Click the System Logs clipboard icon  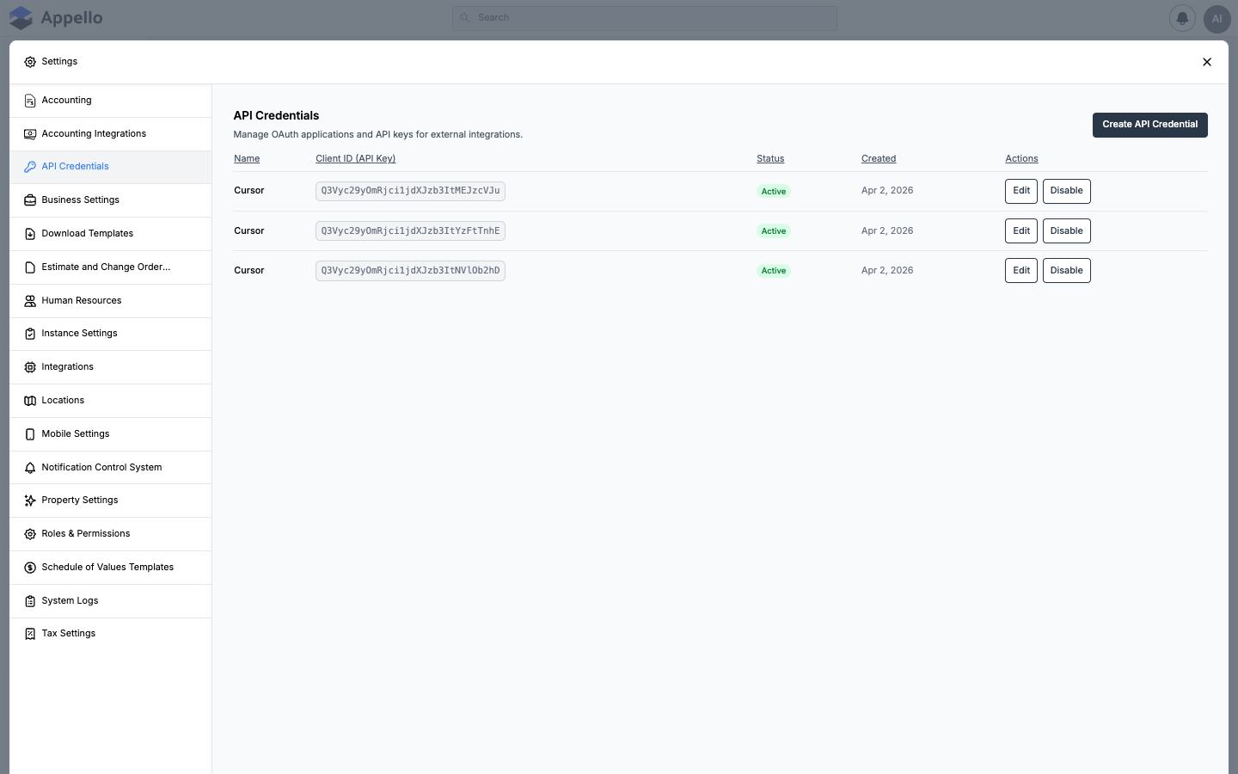(30, 601)
